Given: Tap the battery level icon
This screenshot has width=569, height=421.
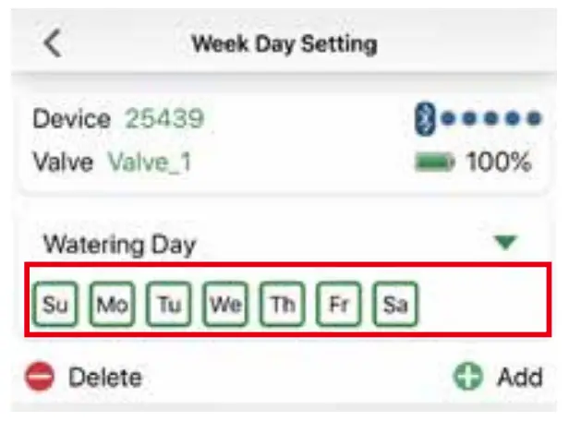Looking at the screenshot, I should (435, 163).
